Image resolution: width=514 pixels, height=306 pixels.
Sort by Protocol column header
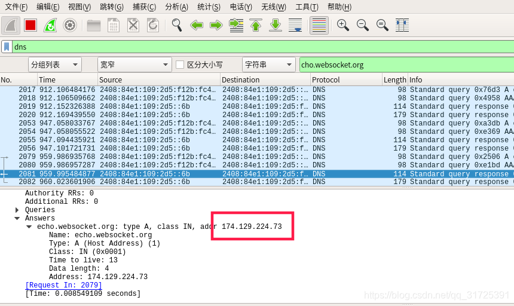346,79
